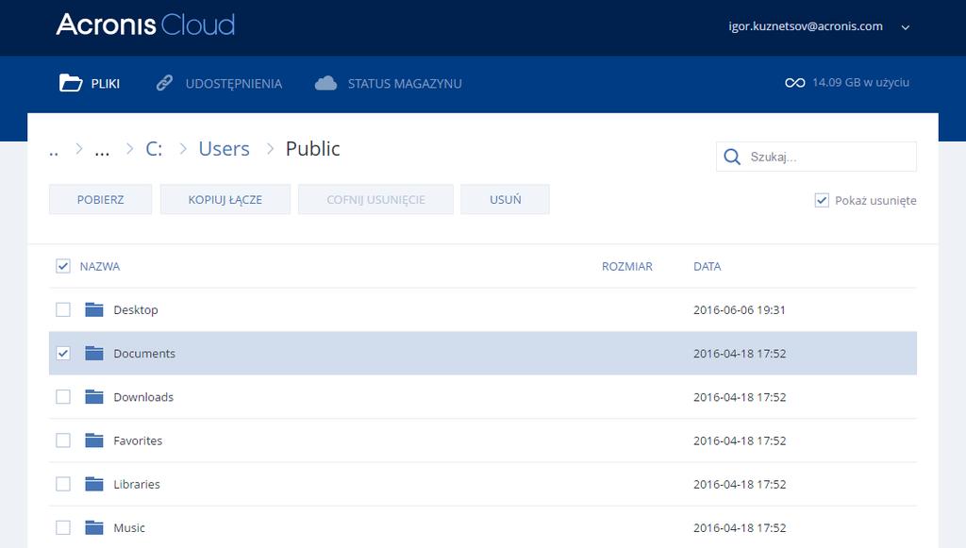
Task: Click the Pobierz button
Action: (x=100, y=200)
